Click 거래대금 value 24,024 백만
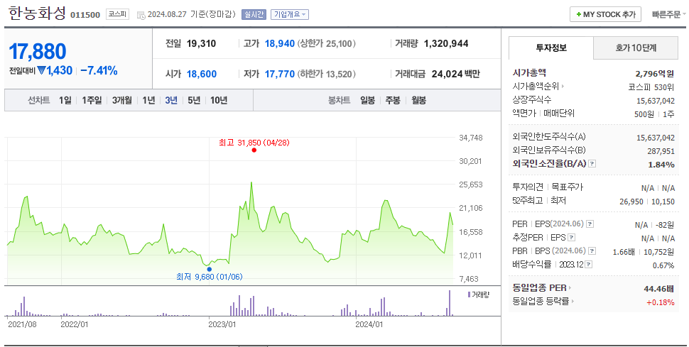This screenshot has width=689, height=347. (x=456, y=74)
